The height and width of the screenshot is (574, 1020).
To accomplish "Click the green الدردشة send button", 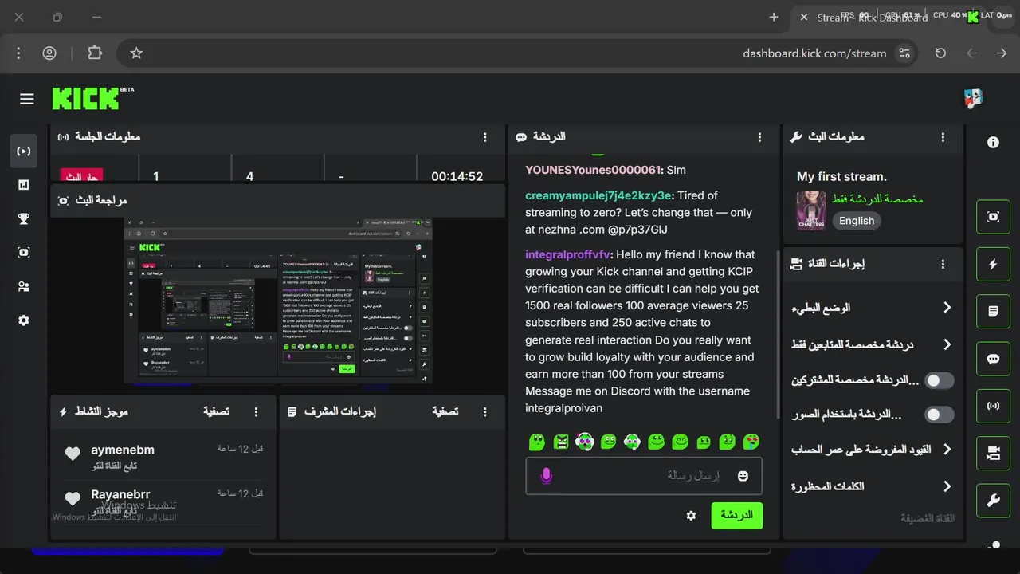I will [x=737, y=515].
